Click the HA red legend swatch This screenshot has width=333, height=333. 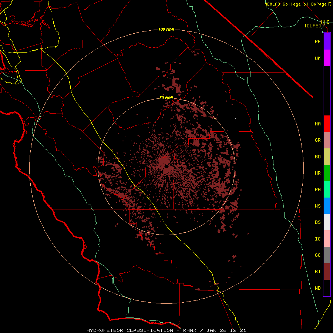point(327,124)
